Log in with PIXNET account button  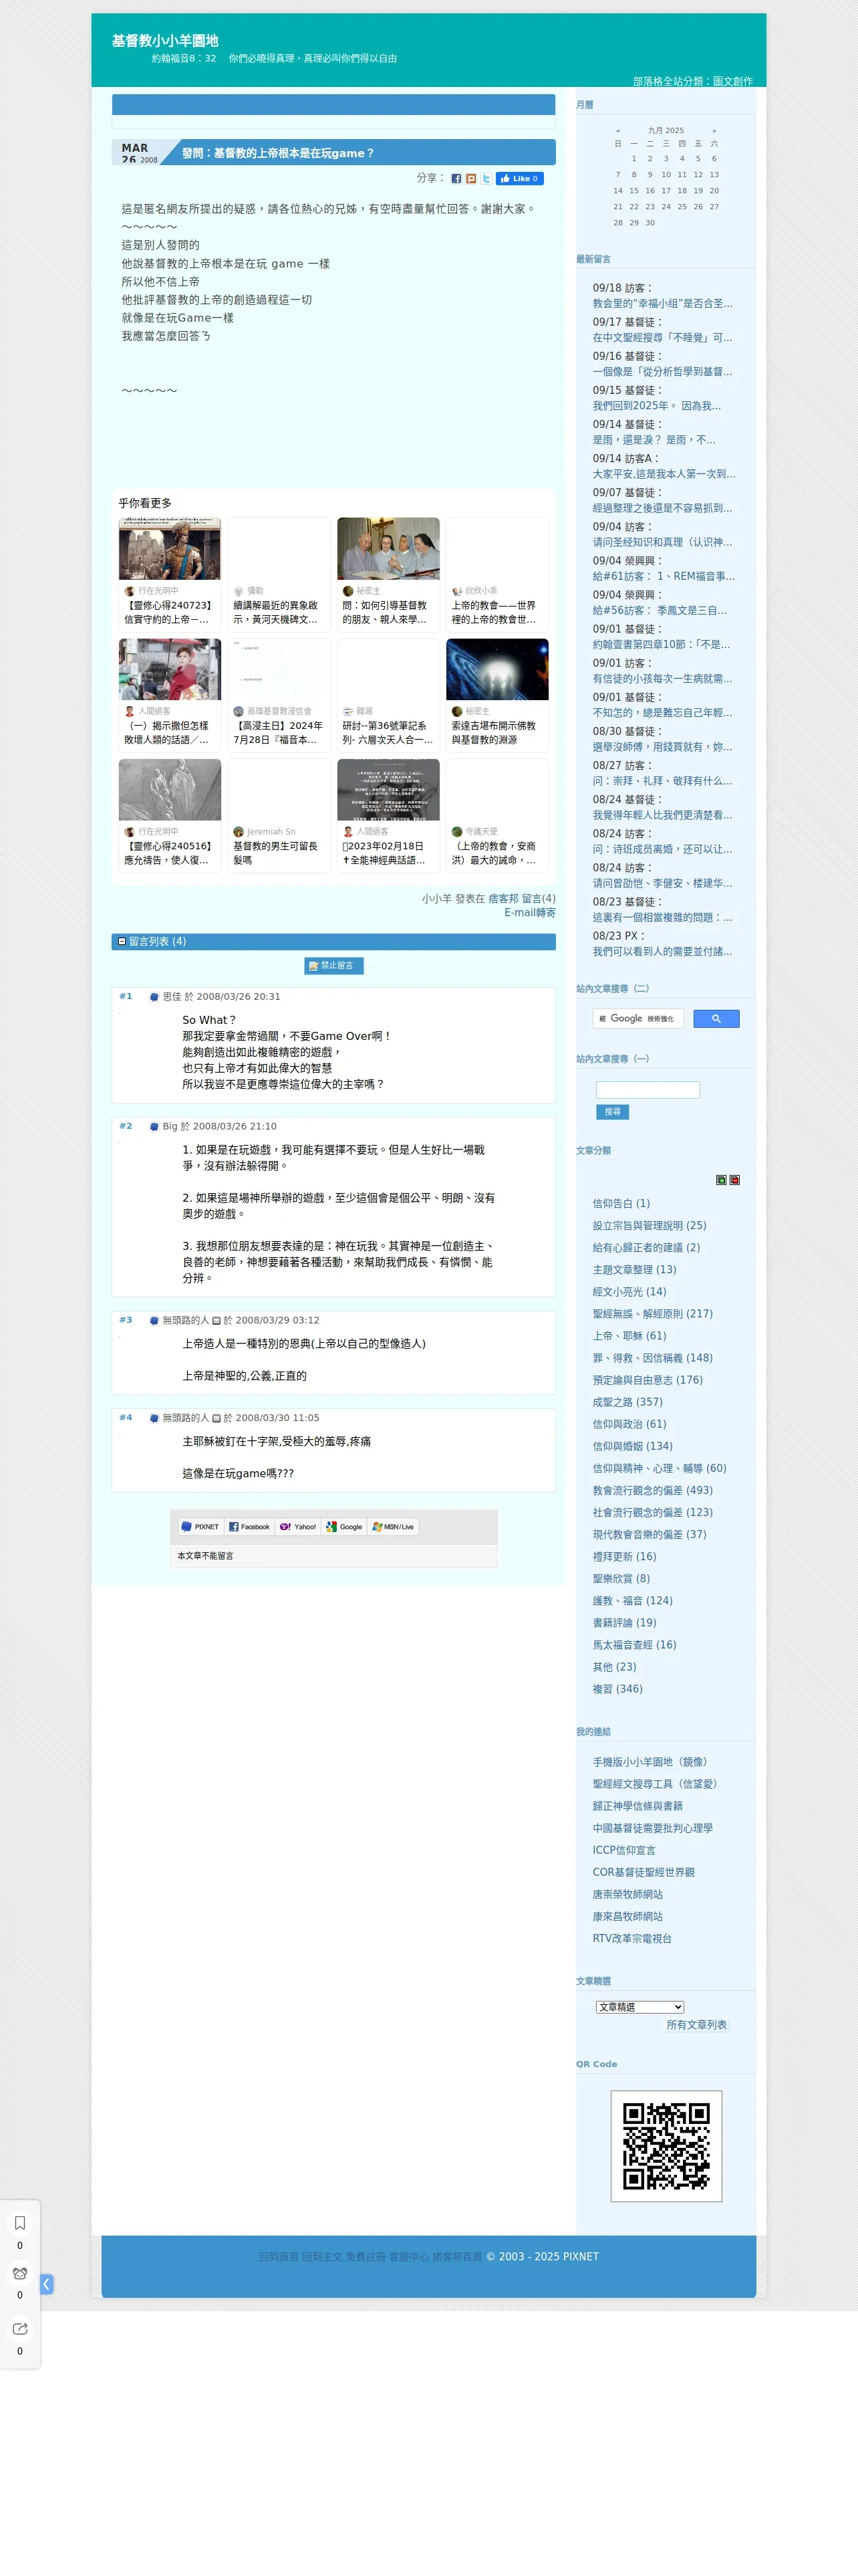pos(200,1526)
